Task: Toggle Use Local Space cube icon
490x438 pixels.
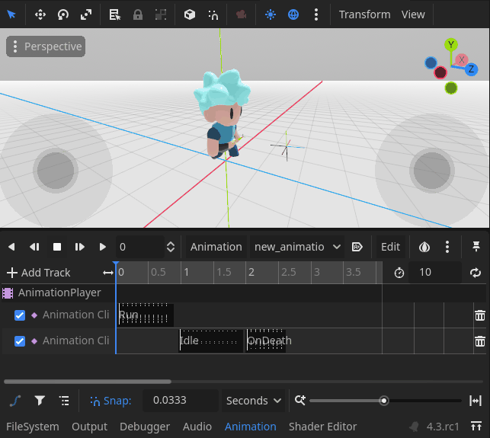Action: pos(190,14)
